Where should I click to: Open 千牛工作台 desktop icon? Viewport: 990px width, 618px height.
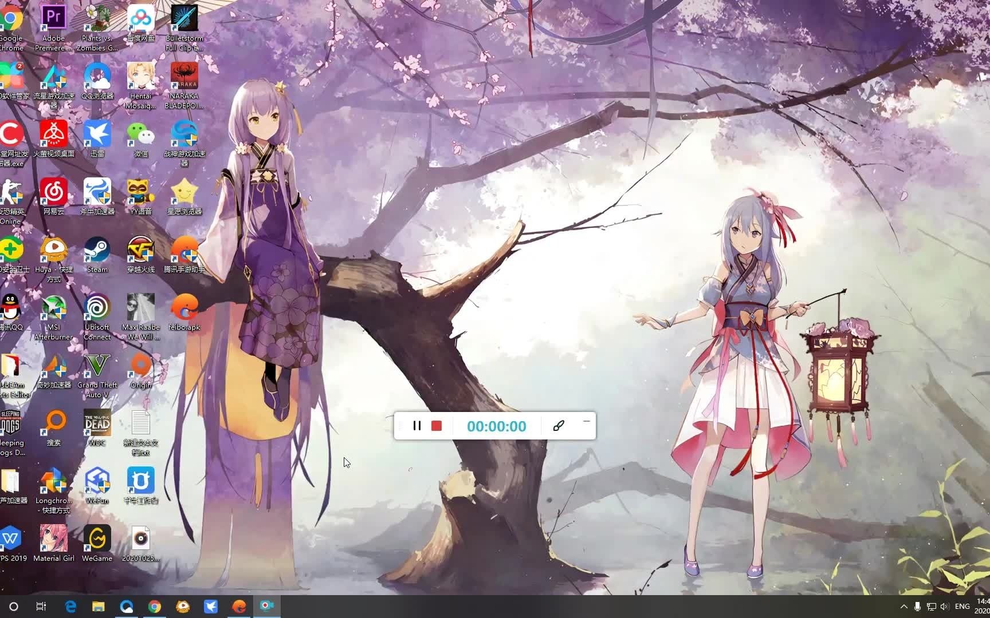[141, 485]
